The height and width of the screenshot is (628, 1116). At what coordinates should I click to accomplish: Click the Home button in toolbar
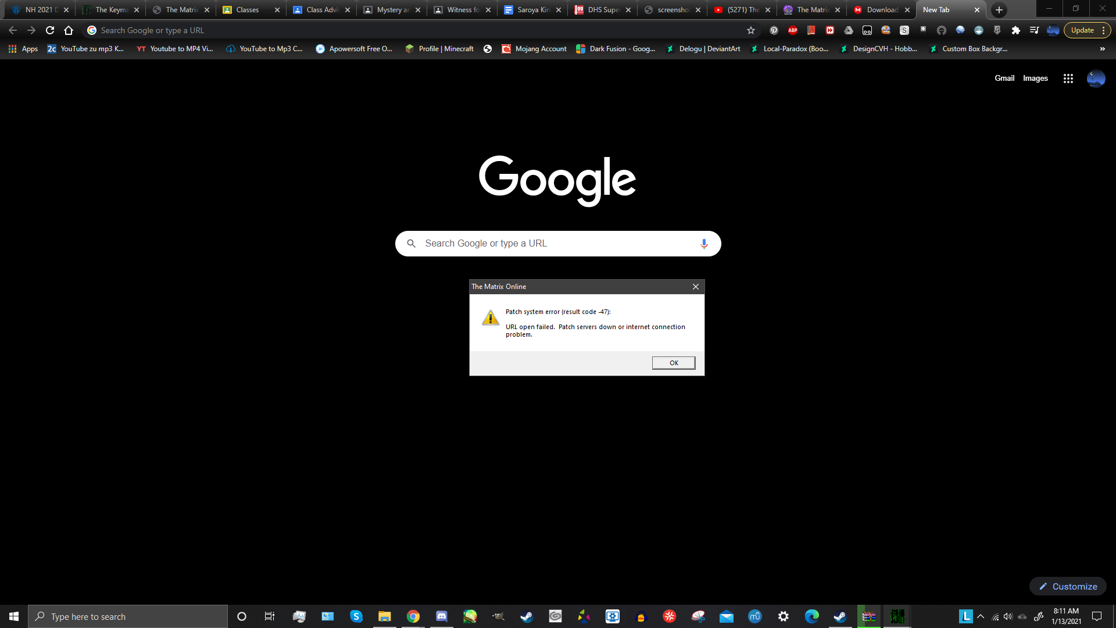coord(69,30)
